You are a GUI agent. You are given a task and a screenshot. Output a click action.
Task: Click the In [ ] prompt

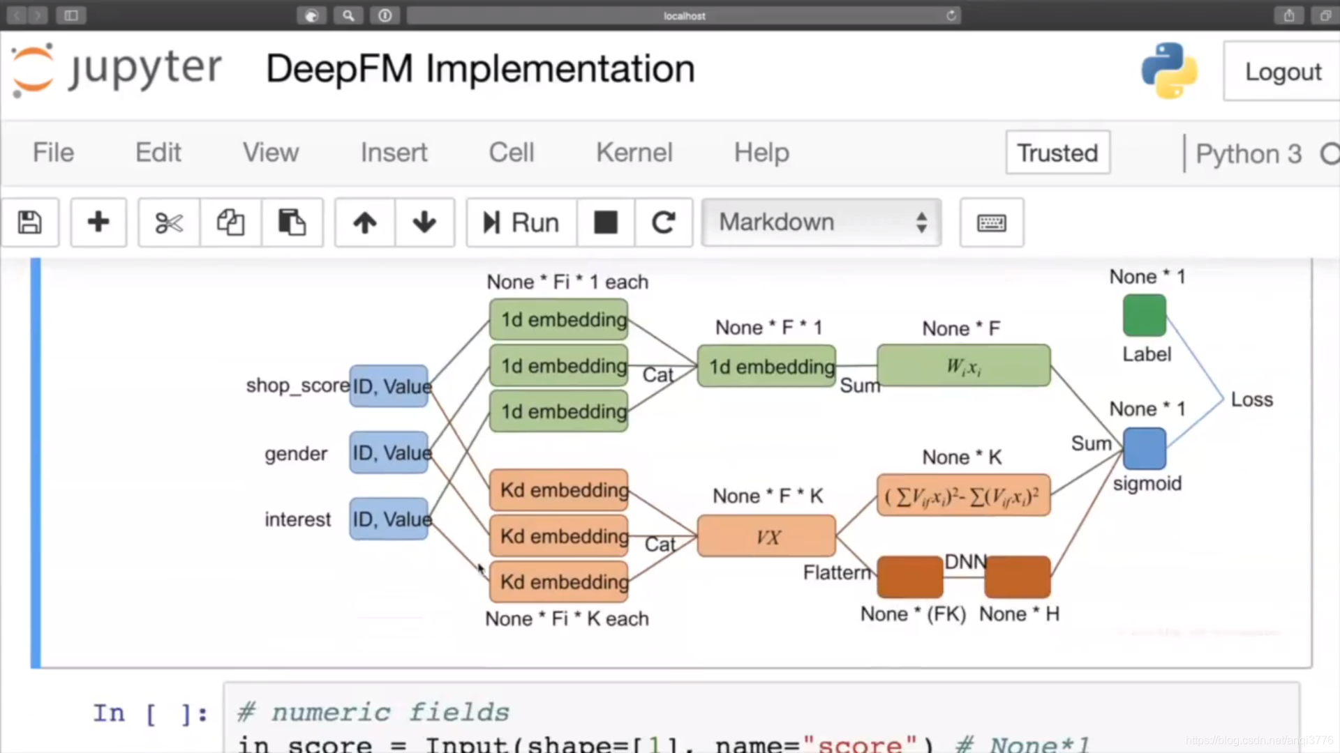pyautogui.click(x=150, y=714)
